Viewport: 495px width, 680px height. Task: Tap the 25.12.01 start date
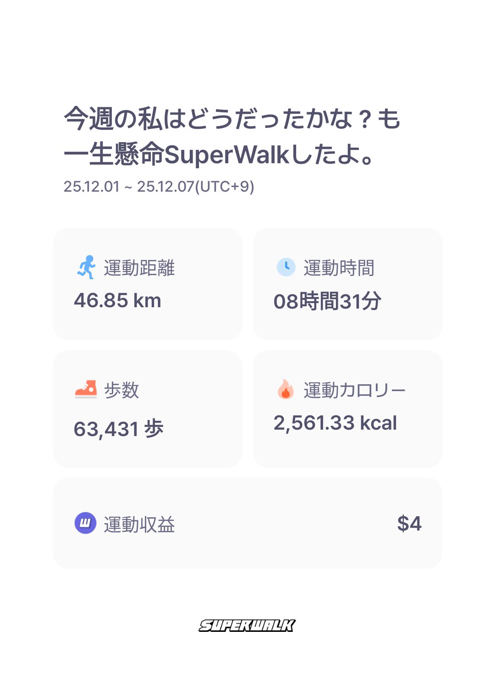91,187
